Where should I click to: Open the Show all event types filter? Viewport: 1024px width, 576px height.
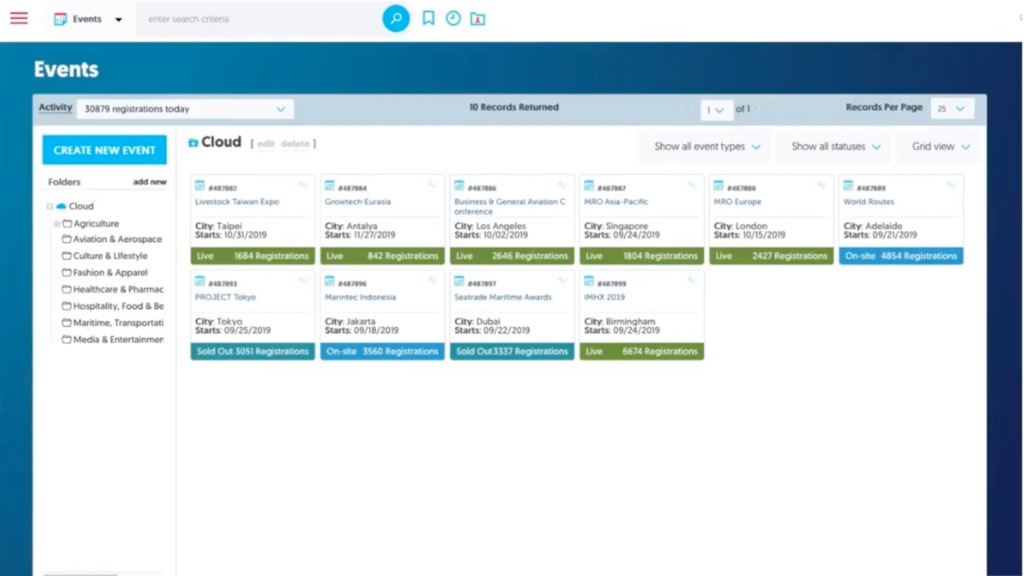703,146
